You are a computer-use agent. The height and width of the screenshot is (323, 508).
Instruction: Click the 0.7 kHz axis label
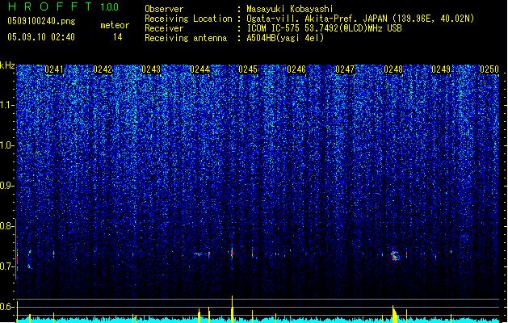click(x=6, y=266)
